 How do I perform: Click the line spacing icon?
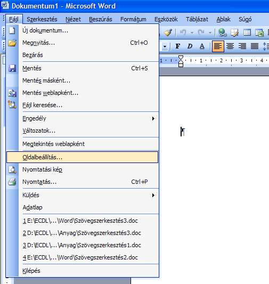click(x=265, y=46)
